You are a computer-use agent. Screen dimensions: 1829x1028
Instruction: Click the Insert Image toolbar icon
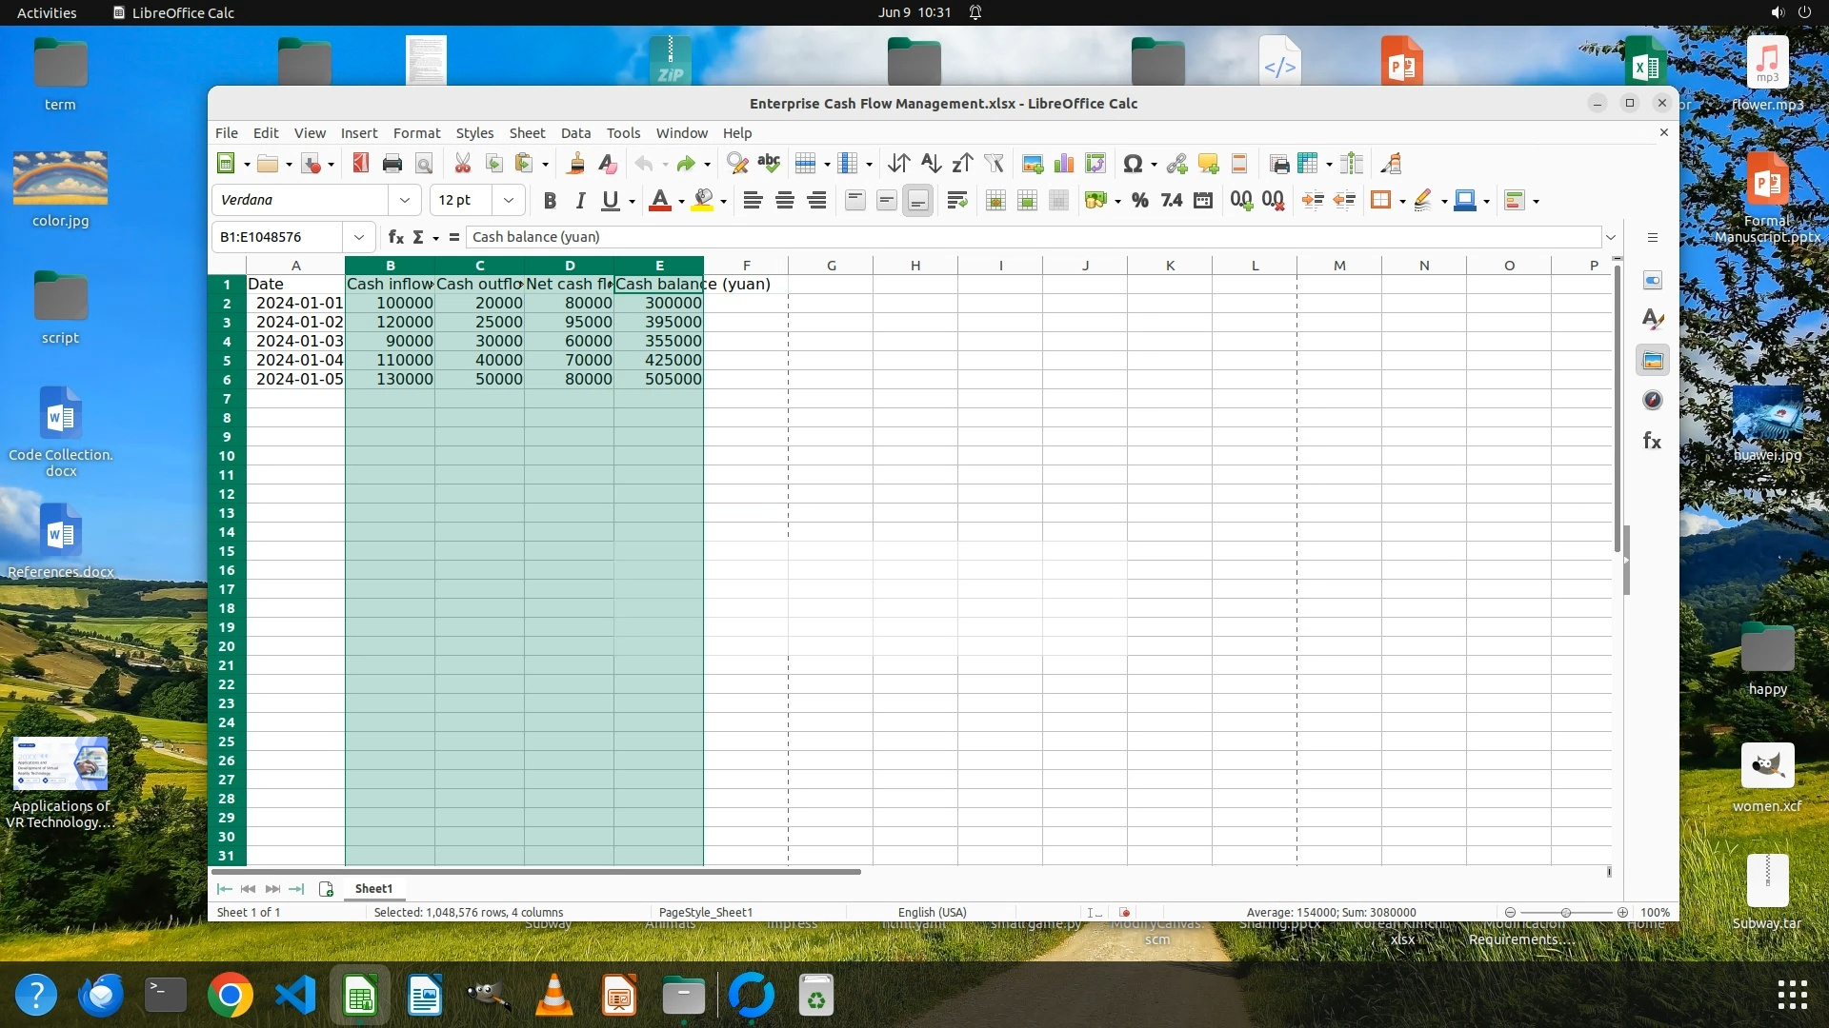1032,164
